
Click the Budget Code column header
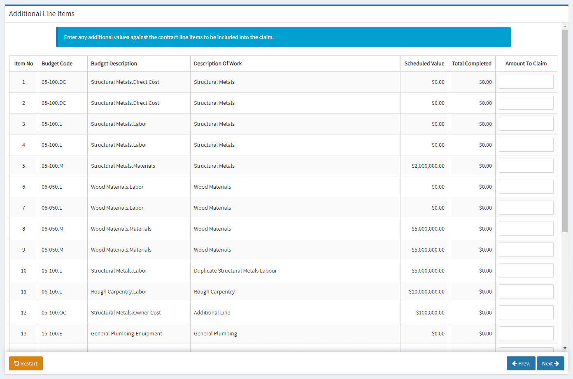pyautogui.click(x=56, y=63)
